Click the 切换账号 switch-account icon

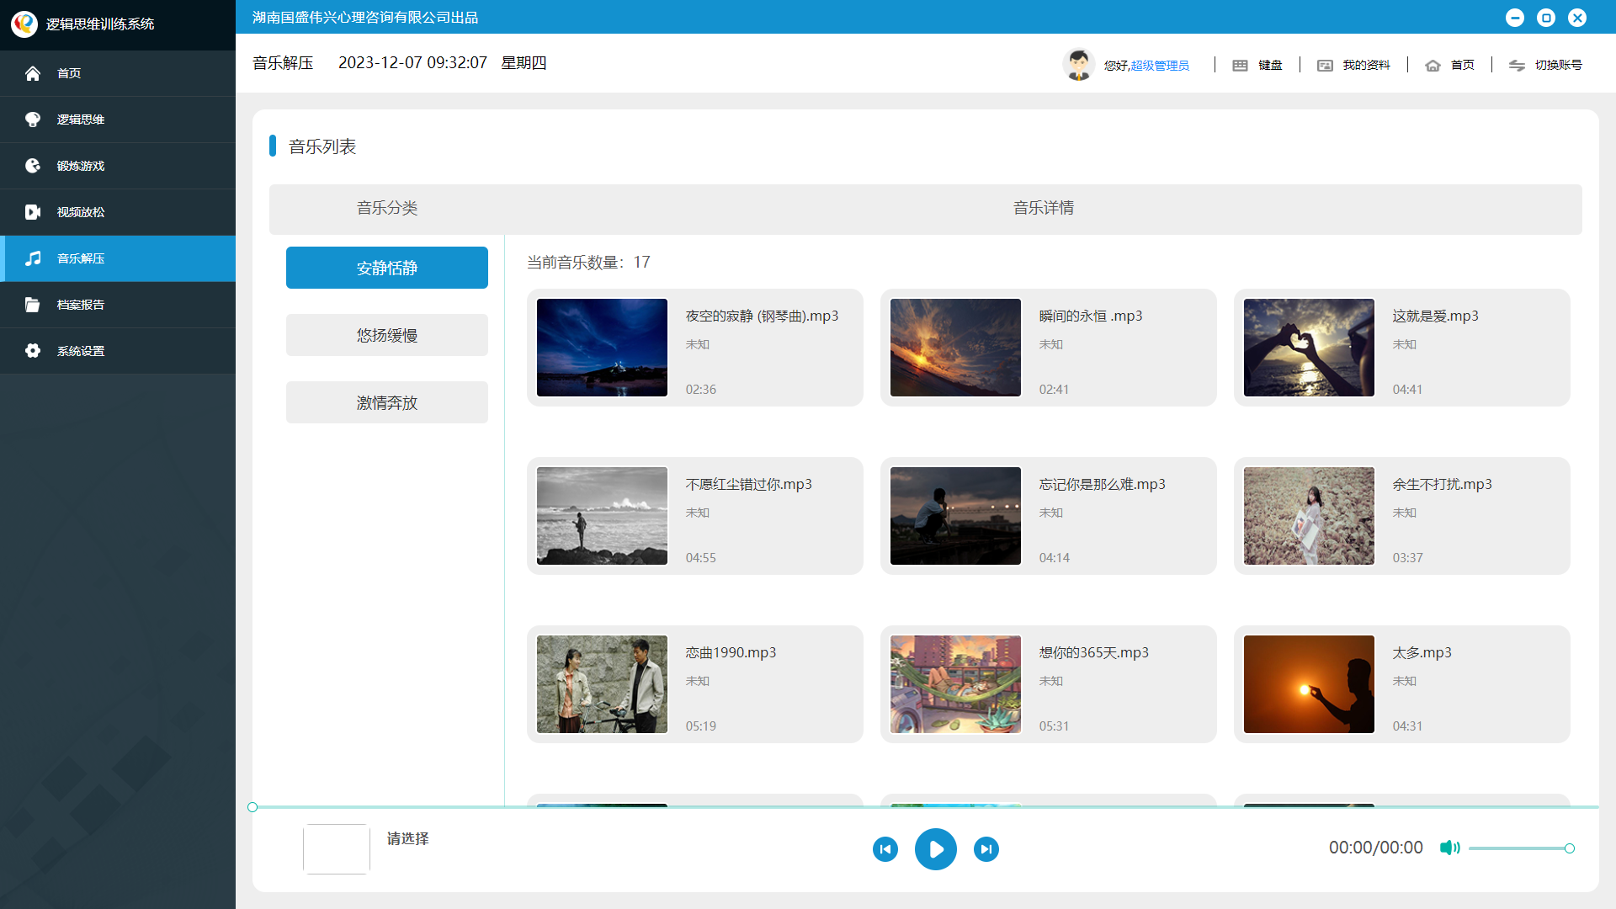(x=1517, y=66)
